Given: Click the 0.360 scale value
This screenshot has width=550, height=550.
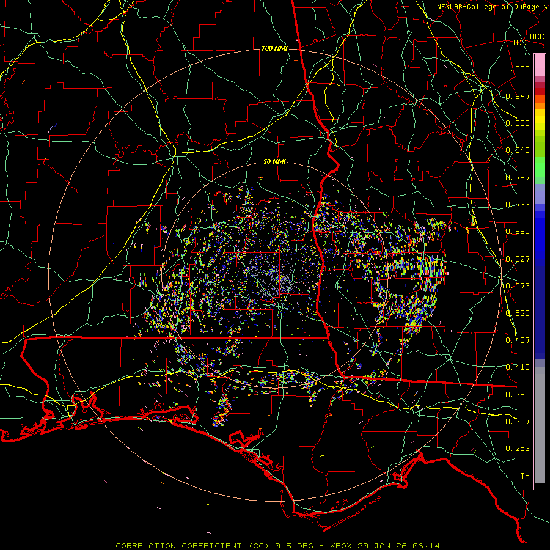Looking at the screenshot, I should tap(518, 395).
